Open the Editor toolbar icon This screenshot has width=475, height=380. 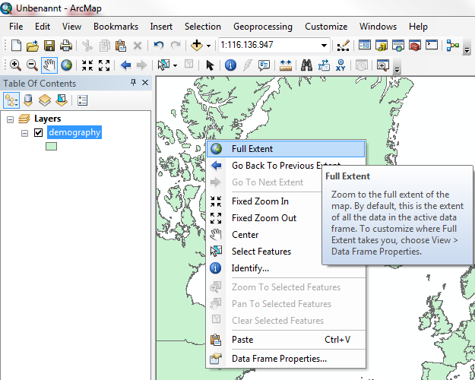click(344, 46)
